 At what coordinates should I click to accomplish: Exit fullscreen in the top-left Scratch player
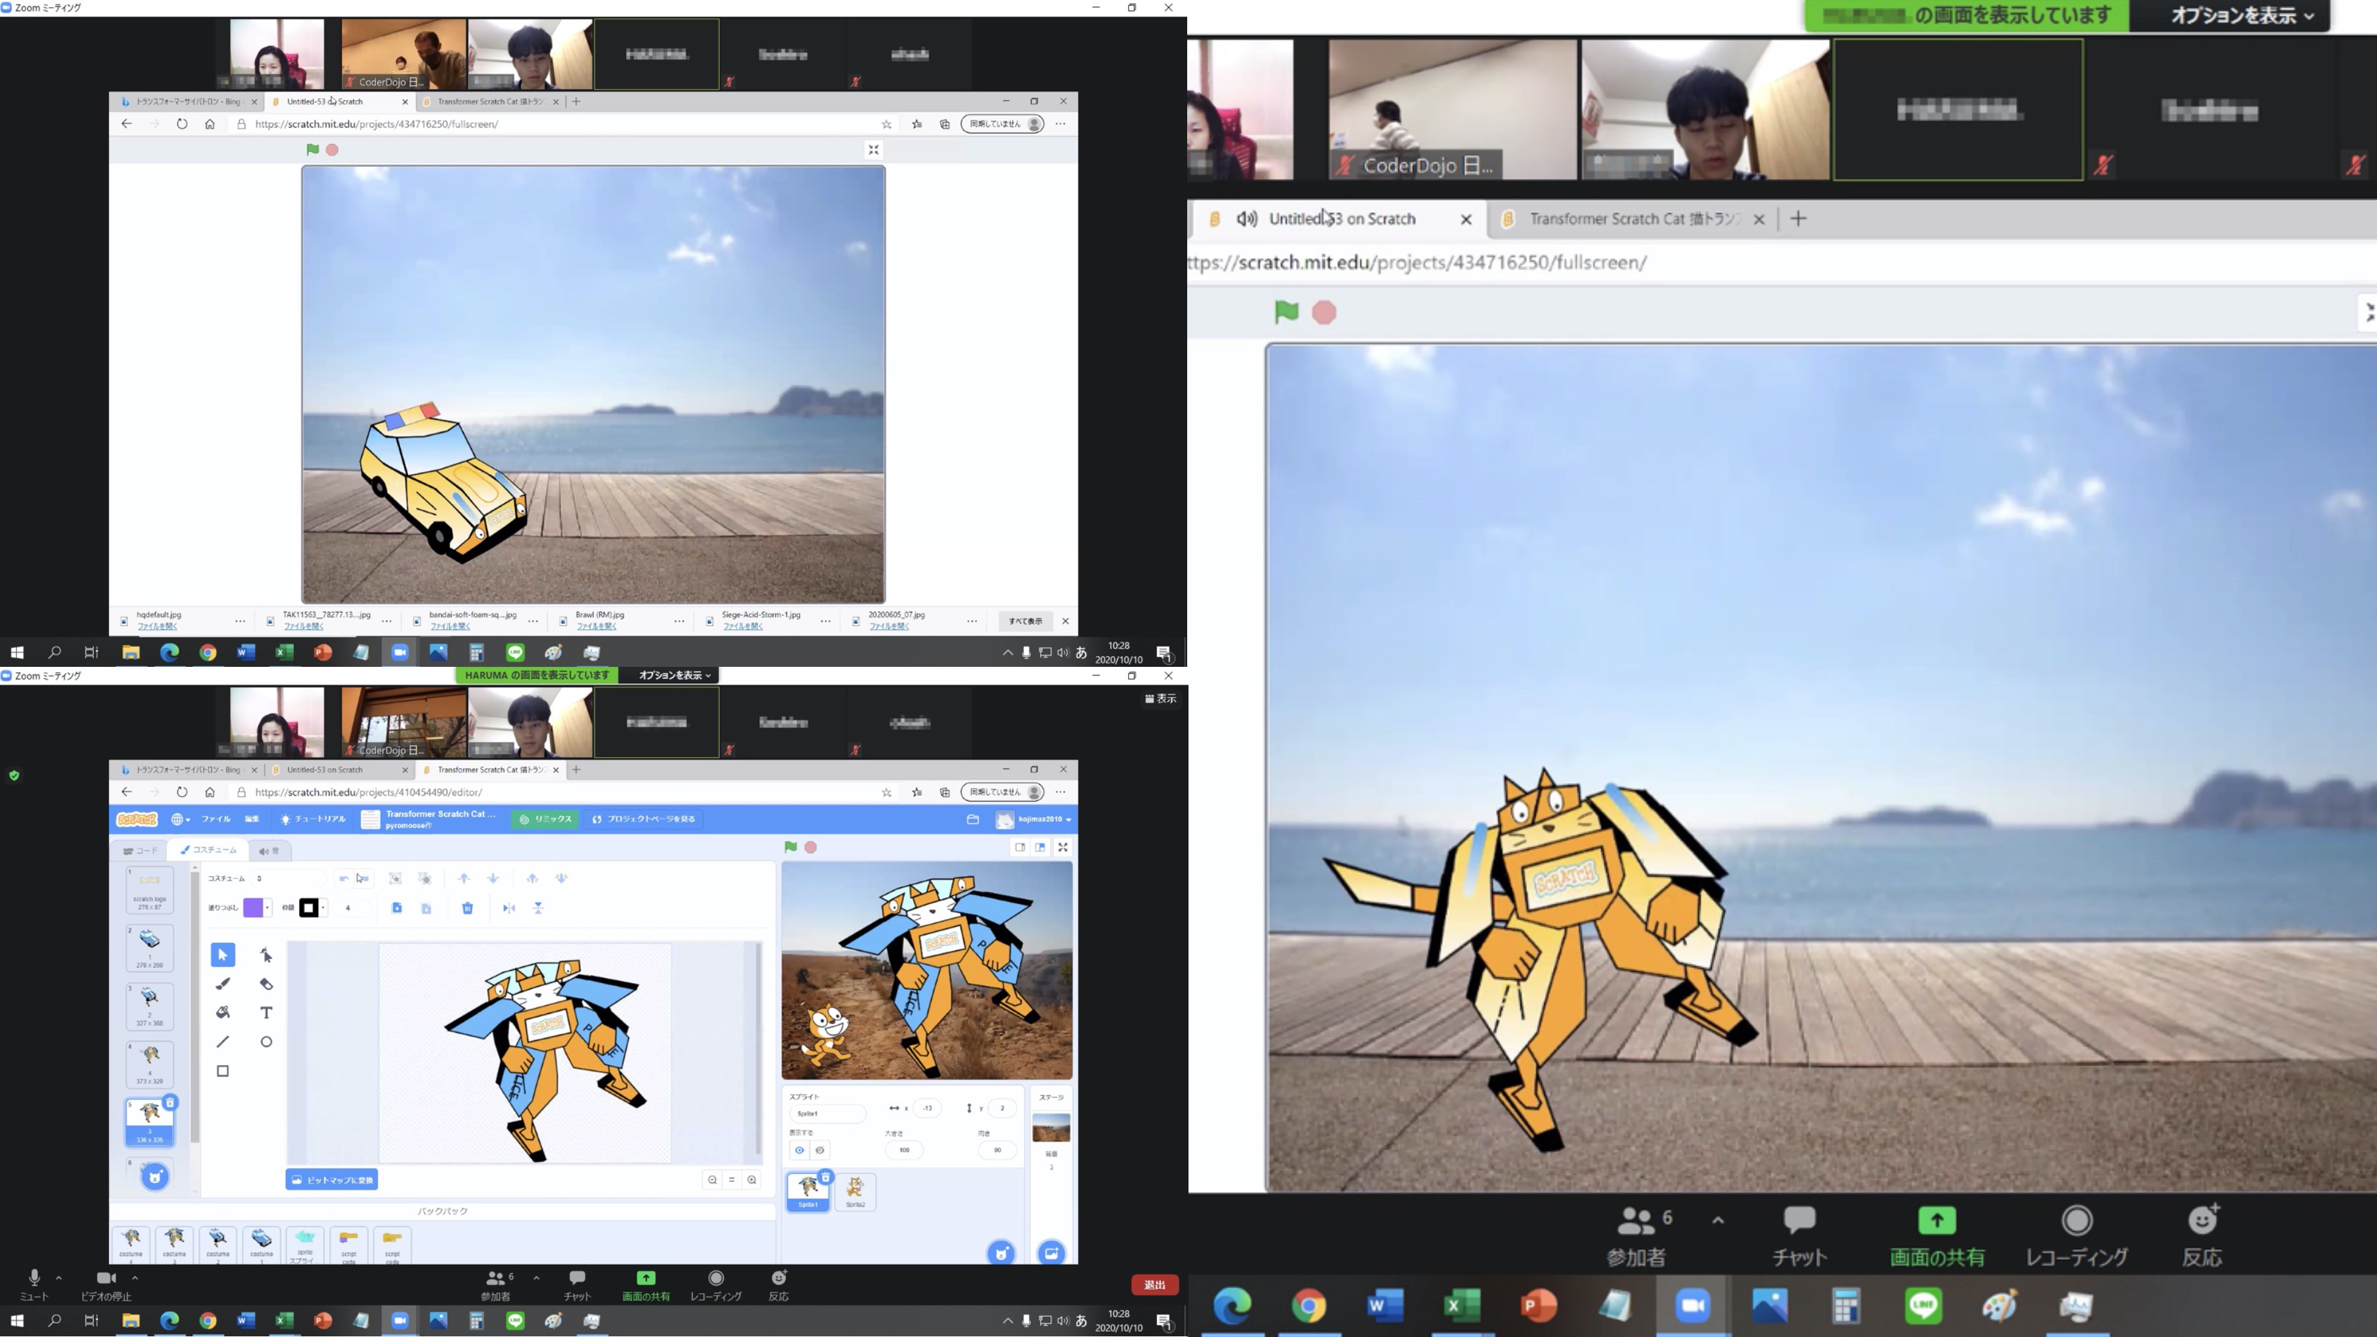click(x=874, y=149)
